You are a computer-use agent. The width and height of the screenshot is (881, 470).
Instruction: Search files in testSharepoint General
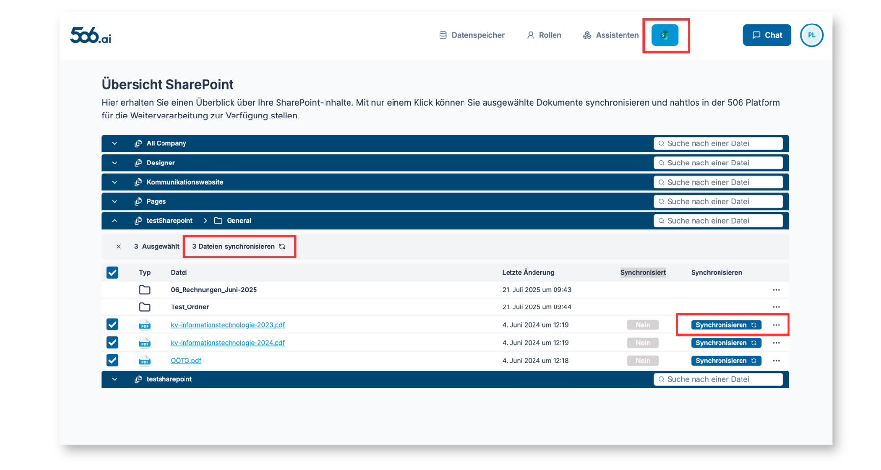[x=718, y=221]
